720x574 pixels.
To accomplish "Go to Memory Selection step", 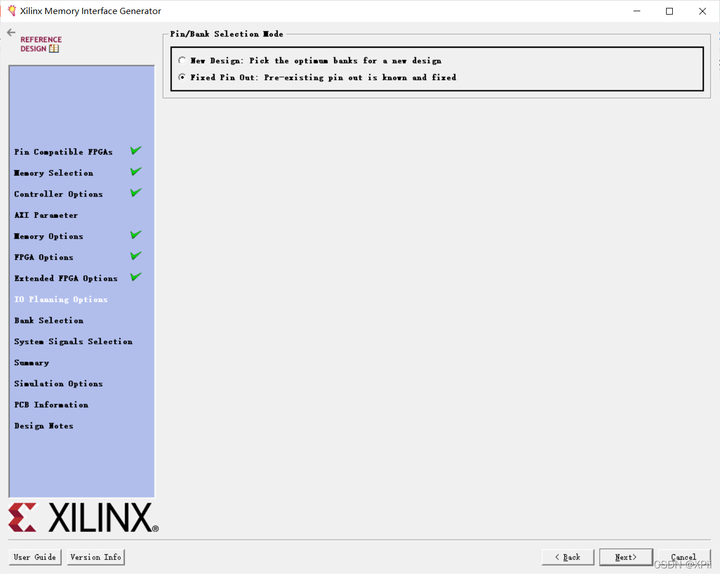I will tap(54, 173).
